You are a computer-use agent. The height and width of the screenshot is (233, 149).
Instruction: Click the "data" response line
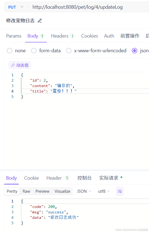54,217
